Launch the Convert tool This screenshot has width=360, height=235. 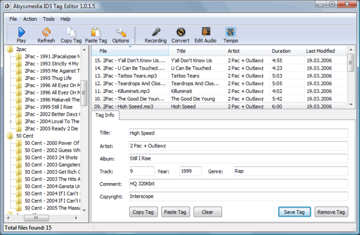(x=180, y=35)
